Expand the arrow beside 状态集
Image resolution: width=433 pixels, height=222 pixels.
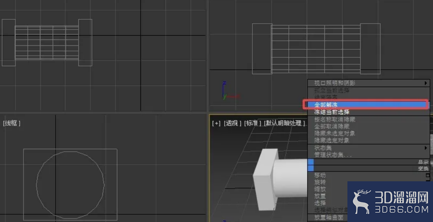[x=426, y=148]
